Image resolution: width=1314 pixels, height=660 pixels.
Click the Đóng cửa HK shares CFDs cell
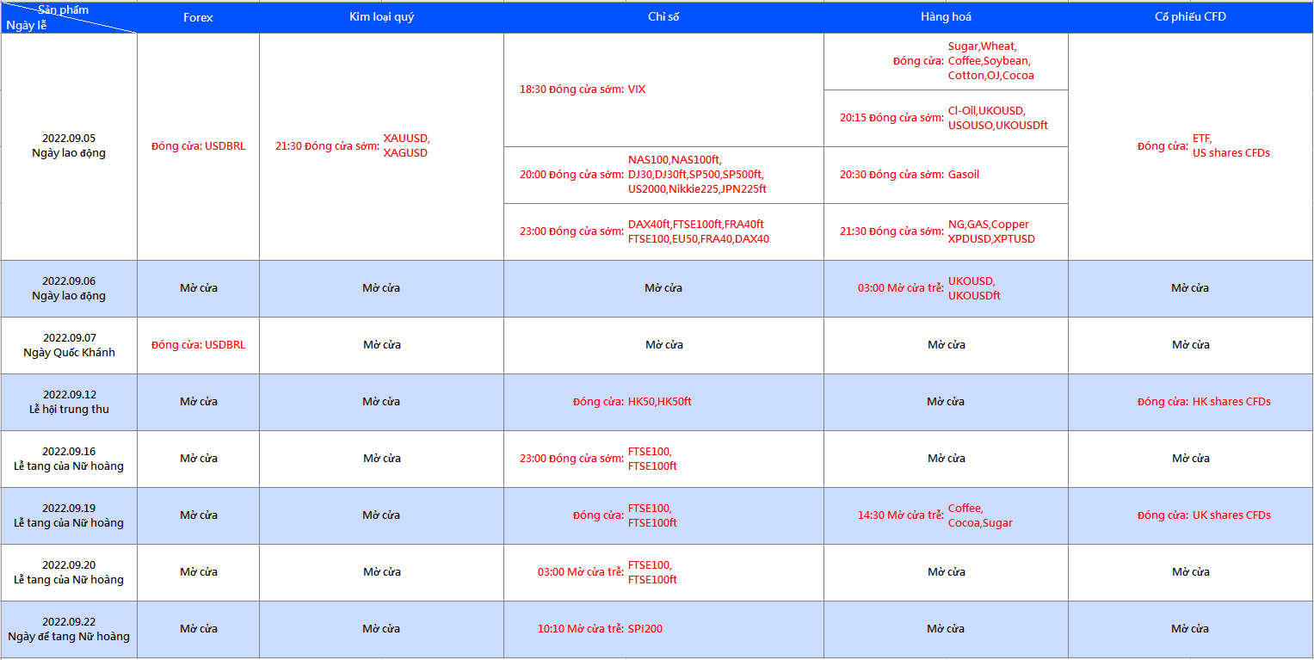[x=1190, y=402]
